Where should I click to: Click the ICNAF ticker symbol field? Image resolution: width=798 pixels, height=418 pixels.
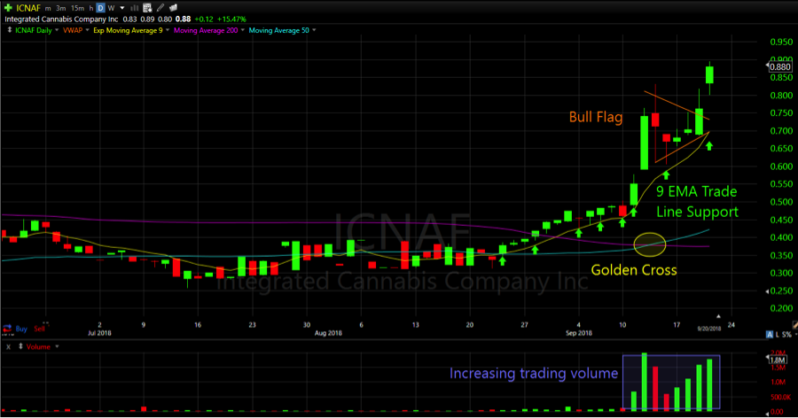(x=28, y=8)
